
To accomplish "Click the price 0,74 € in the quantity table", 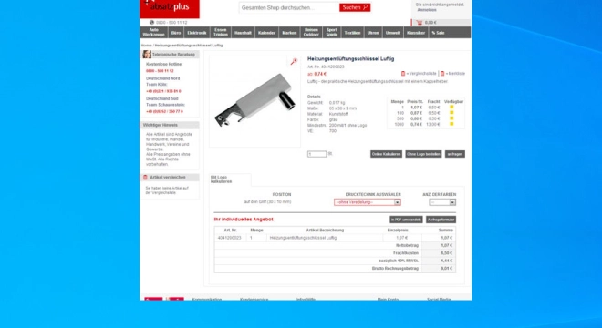I will [x=416, y=124].
